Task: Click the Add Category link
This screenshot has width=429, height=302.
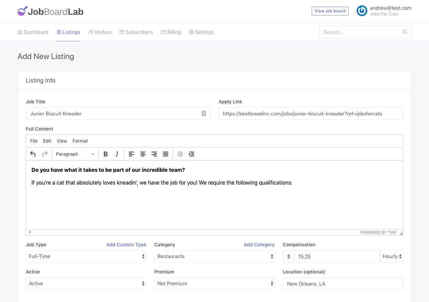Action: click(x=259, y=245)
